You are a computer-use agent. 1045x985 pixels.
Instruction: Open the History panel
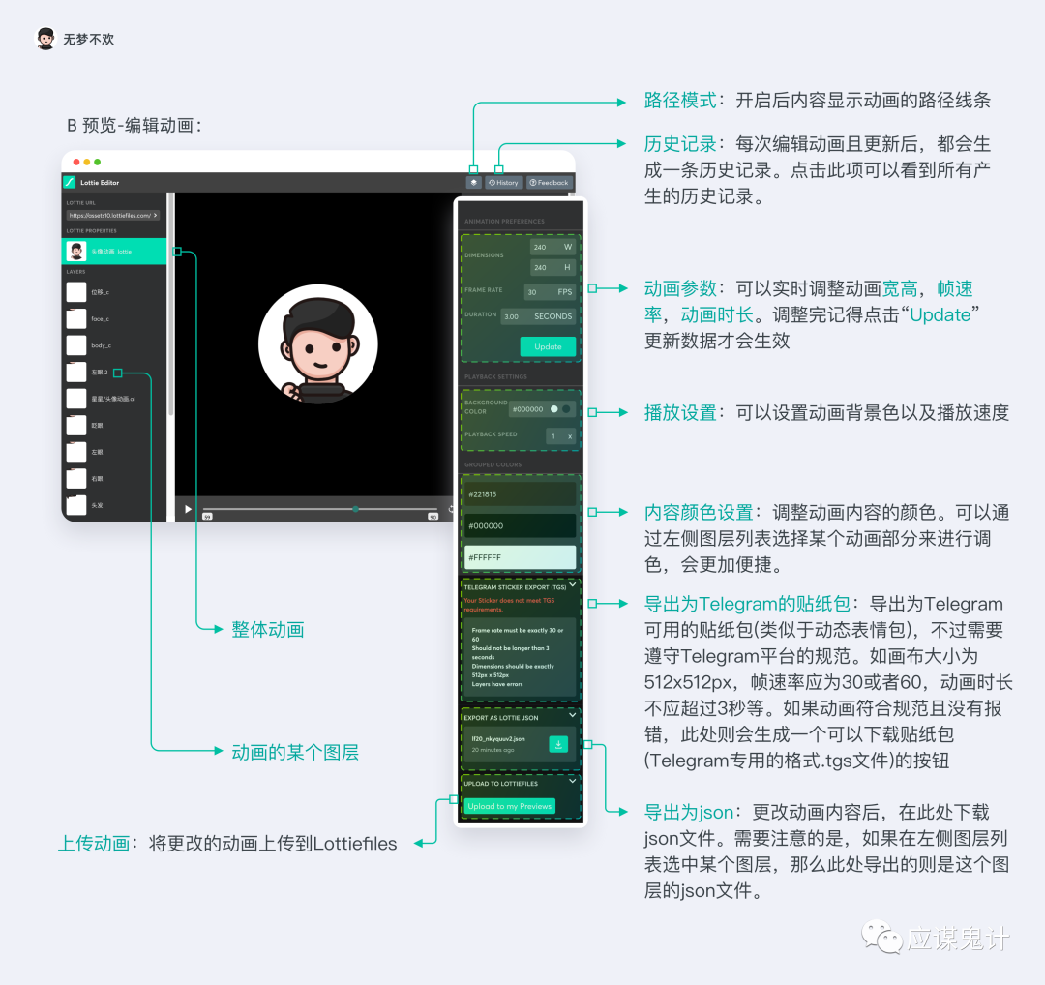(503, 182)
